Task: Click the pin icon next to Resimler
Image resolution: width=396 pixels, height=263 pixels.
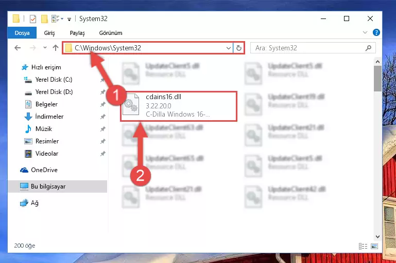Action: tap(102, 142)
